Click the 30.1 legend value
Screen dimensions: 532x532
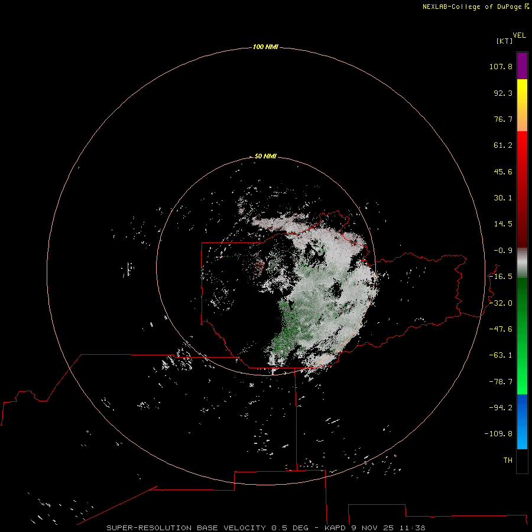point(503,198)
